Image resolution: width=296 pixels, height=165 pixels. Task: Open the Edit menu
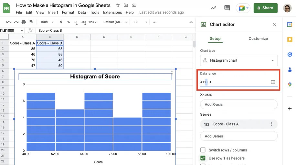pyautogui.click(x=29, y=13)
